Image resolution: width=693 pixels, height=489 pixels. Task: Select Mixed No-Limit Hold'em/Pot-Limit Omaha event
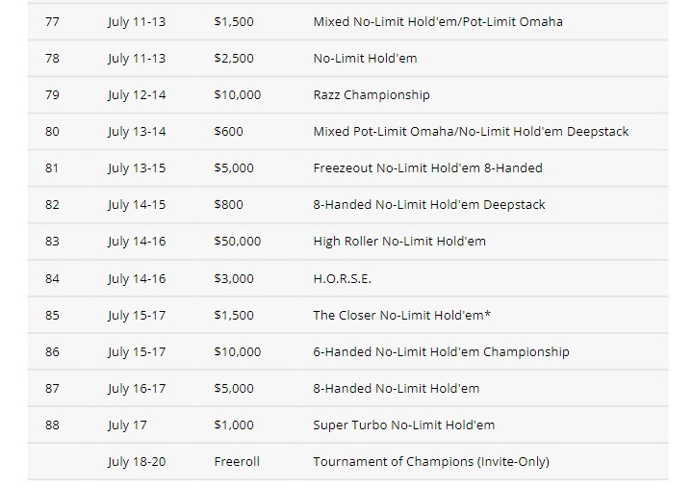click(438, 22)
